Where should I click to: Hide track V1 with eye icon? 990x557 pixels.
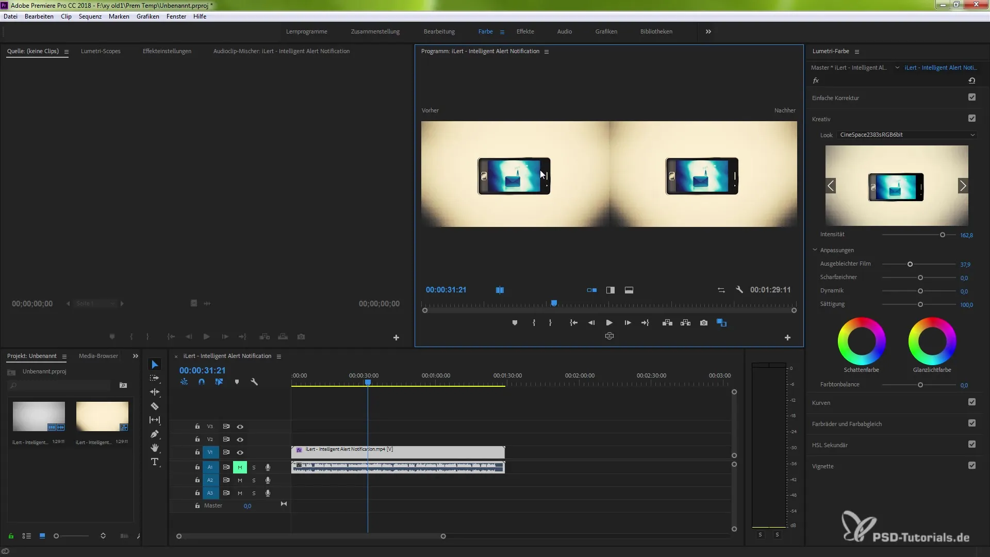click(x=240, y=452)
